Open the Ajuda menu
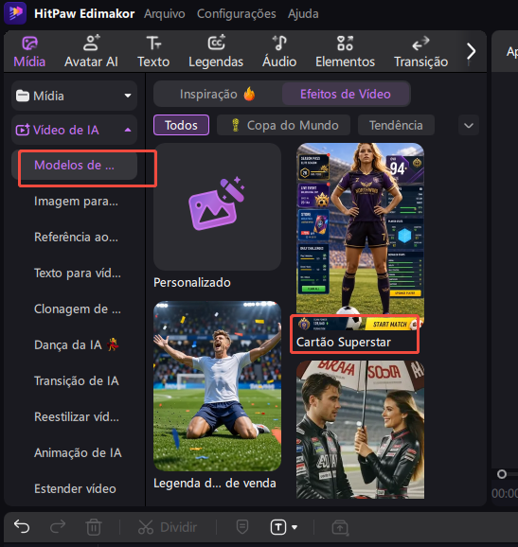 303,14
